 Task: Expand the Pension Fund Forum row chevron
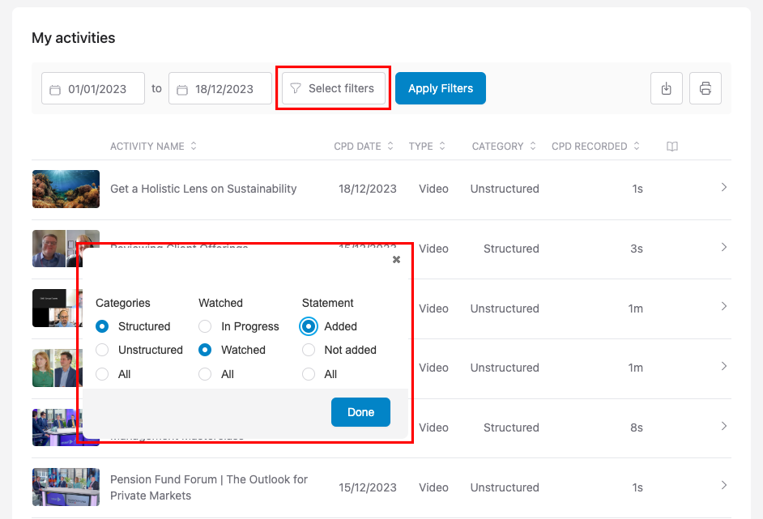pyautogui.click(x=723, y=486)
